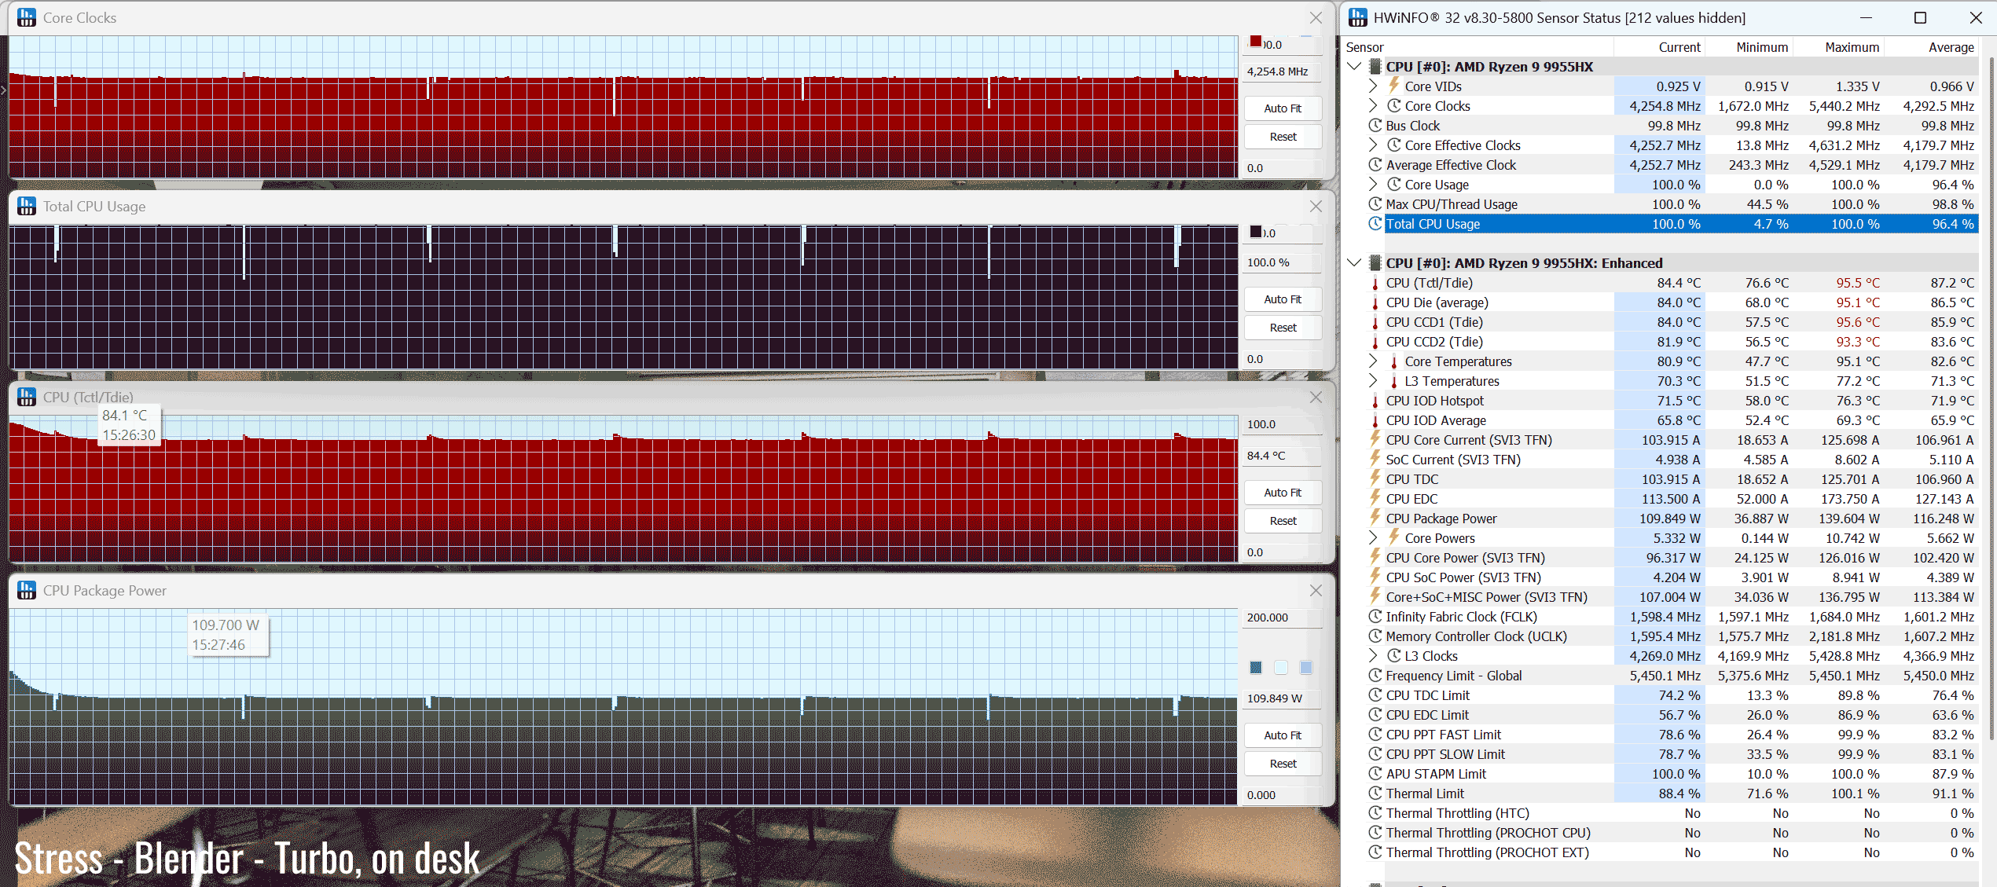This screenshot has height=887, width=1997.
Task: Click the Average column header
Action: pos(1950,47)
